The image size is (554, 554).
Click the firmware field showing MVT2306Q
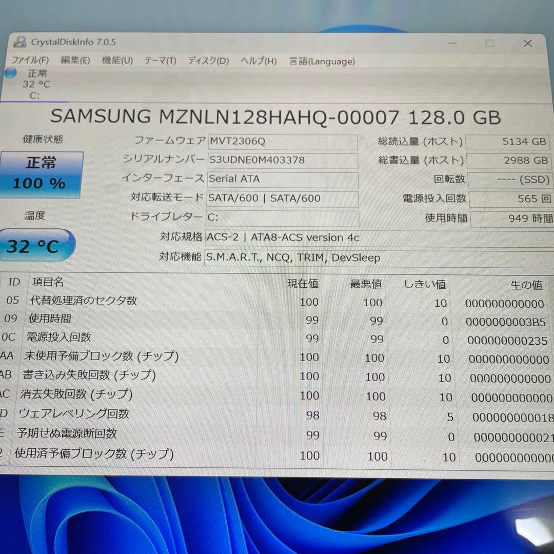pyautogui.click(x=282, y=141)
